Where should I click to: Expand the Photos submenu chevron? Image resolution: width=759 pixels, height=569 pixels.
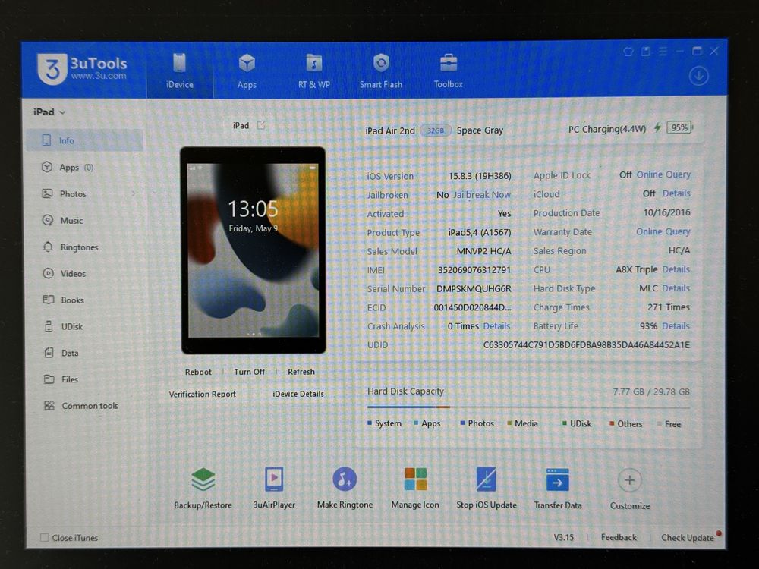pos(133,194)
